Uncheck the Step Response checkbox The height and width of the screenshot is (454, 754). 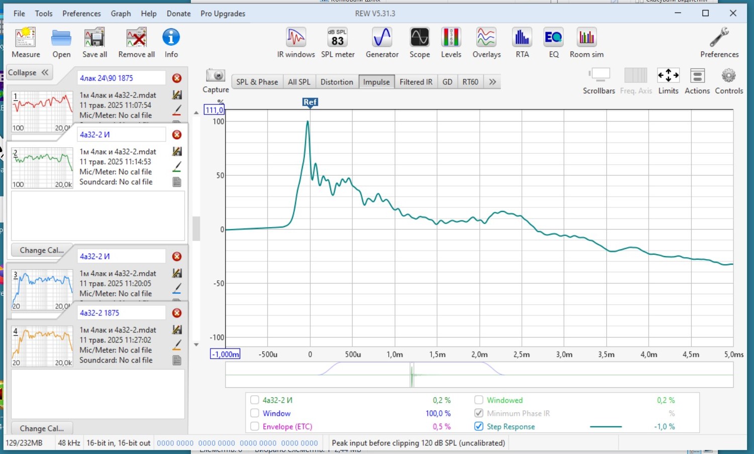(479, 426)
